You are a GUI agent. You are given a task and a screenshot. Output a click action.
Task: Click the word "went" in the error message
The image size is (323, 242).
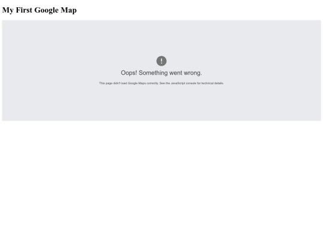(x=176, y=73)
